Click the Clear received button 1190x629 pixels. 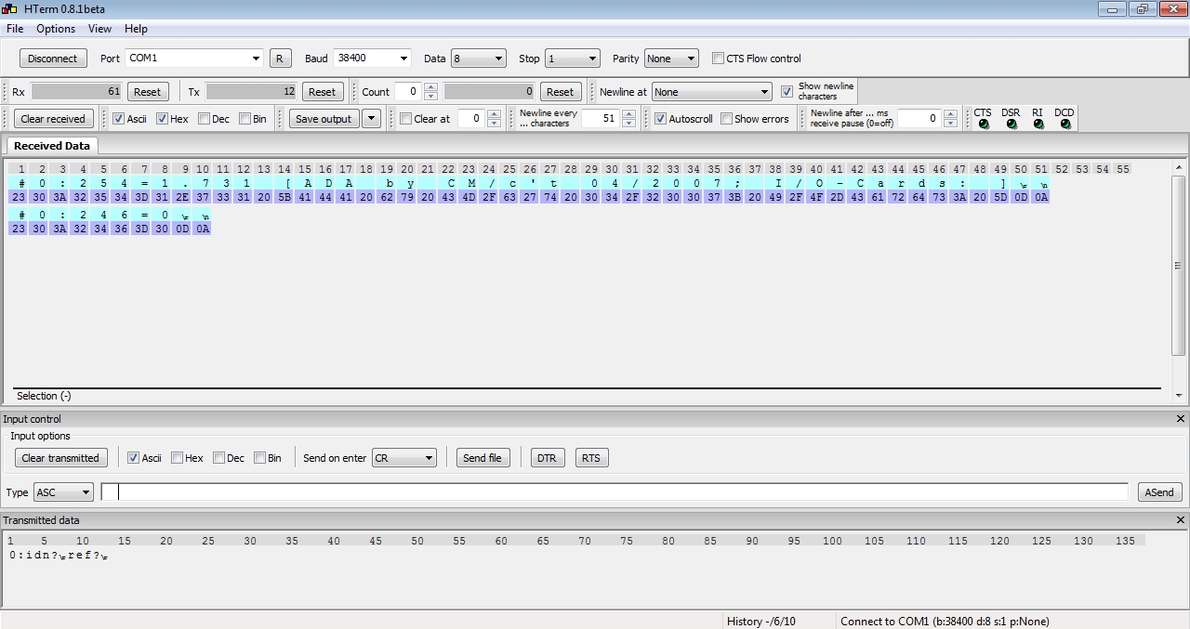53,119
